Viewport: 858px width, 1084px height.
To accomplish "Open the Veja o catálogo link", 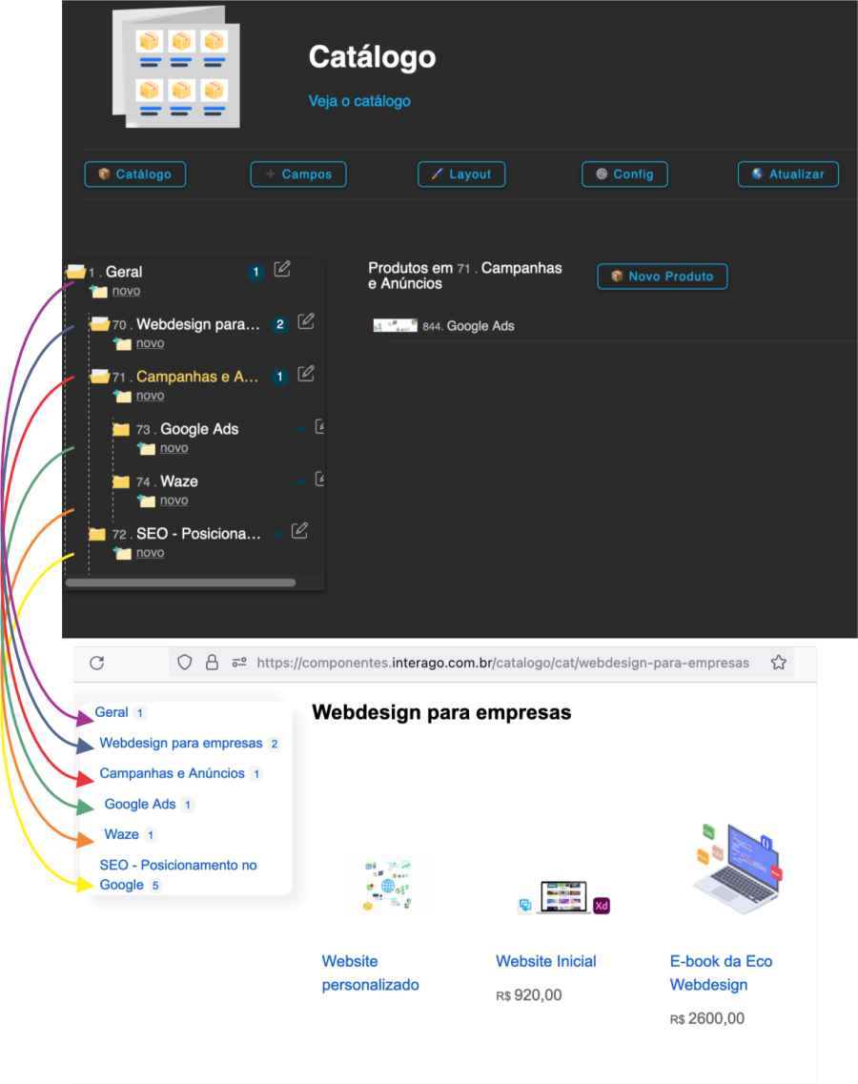I will tap(359, 101).
